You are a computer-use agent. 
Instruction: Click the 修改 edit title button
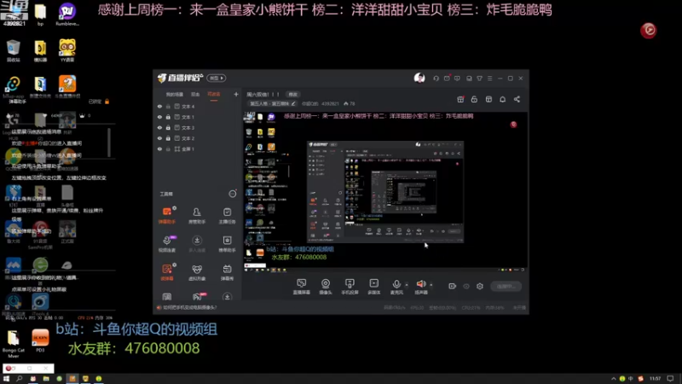pos(293,95)
